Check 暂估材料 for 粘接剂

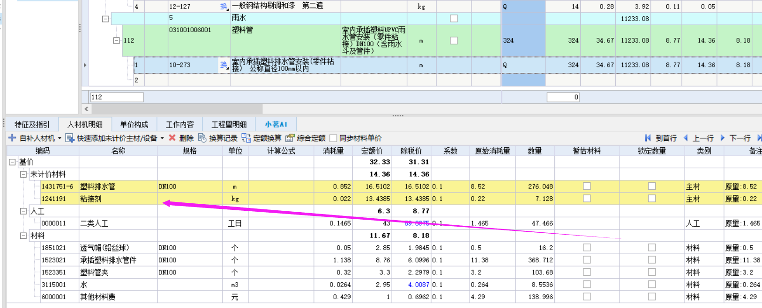[587, 198]
